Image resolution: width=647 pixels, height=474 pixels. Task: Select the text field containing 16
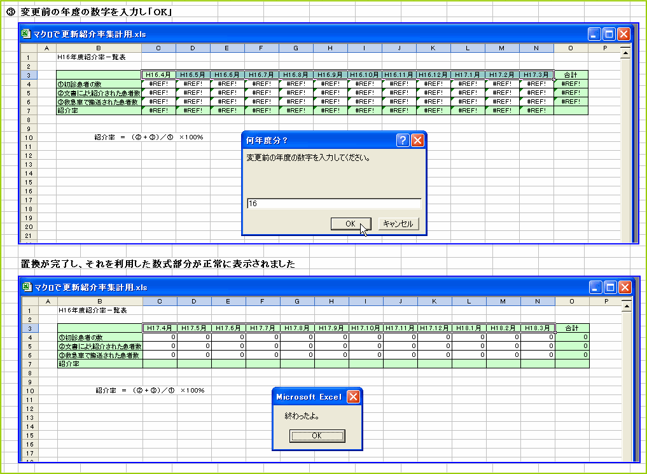[333, 204]
